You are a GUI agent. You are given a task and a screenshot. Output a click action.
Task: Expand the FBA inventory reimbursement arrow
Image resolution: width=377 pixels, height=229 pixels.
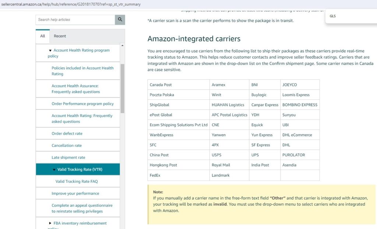[50, 223]
